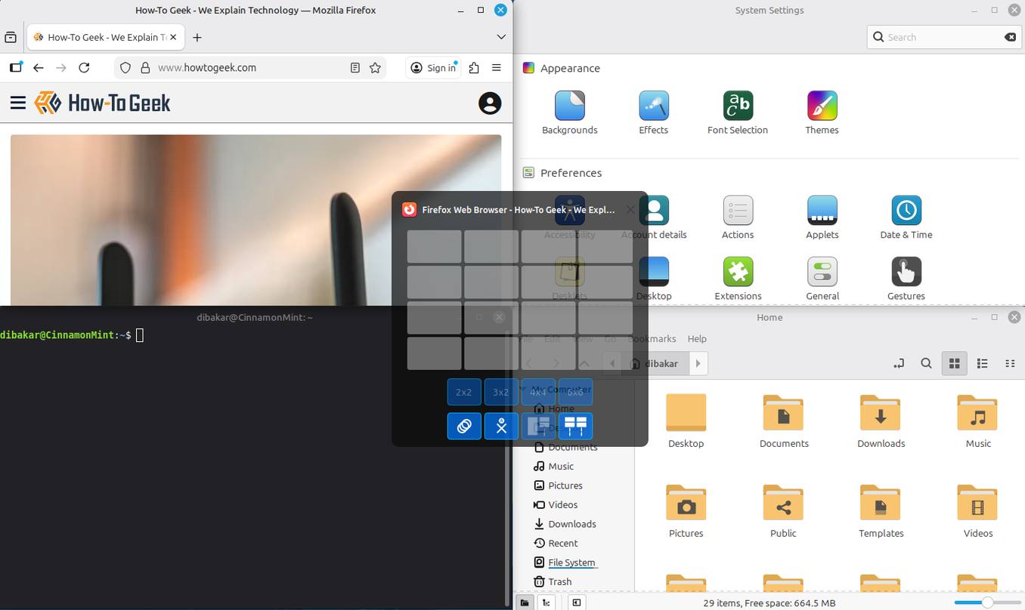Open File System in the sidebar

point(571,562)
